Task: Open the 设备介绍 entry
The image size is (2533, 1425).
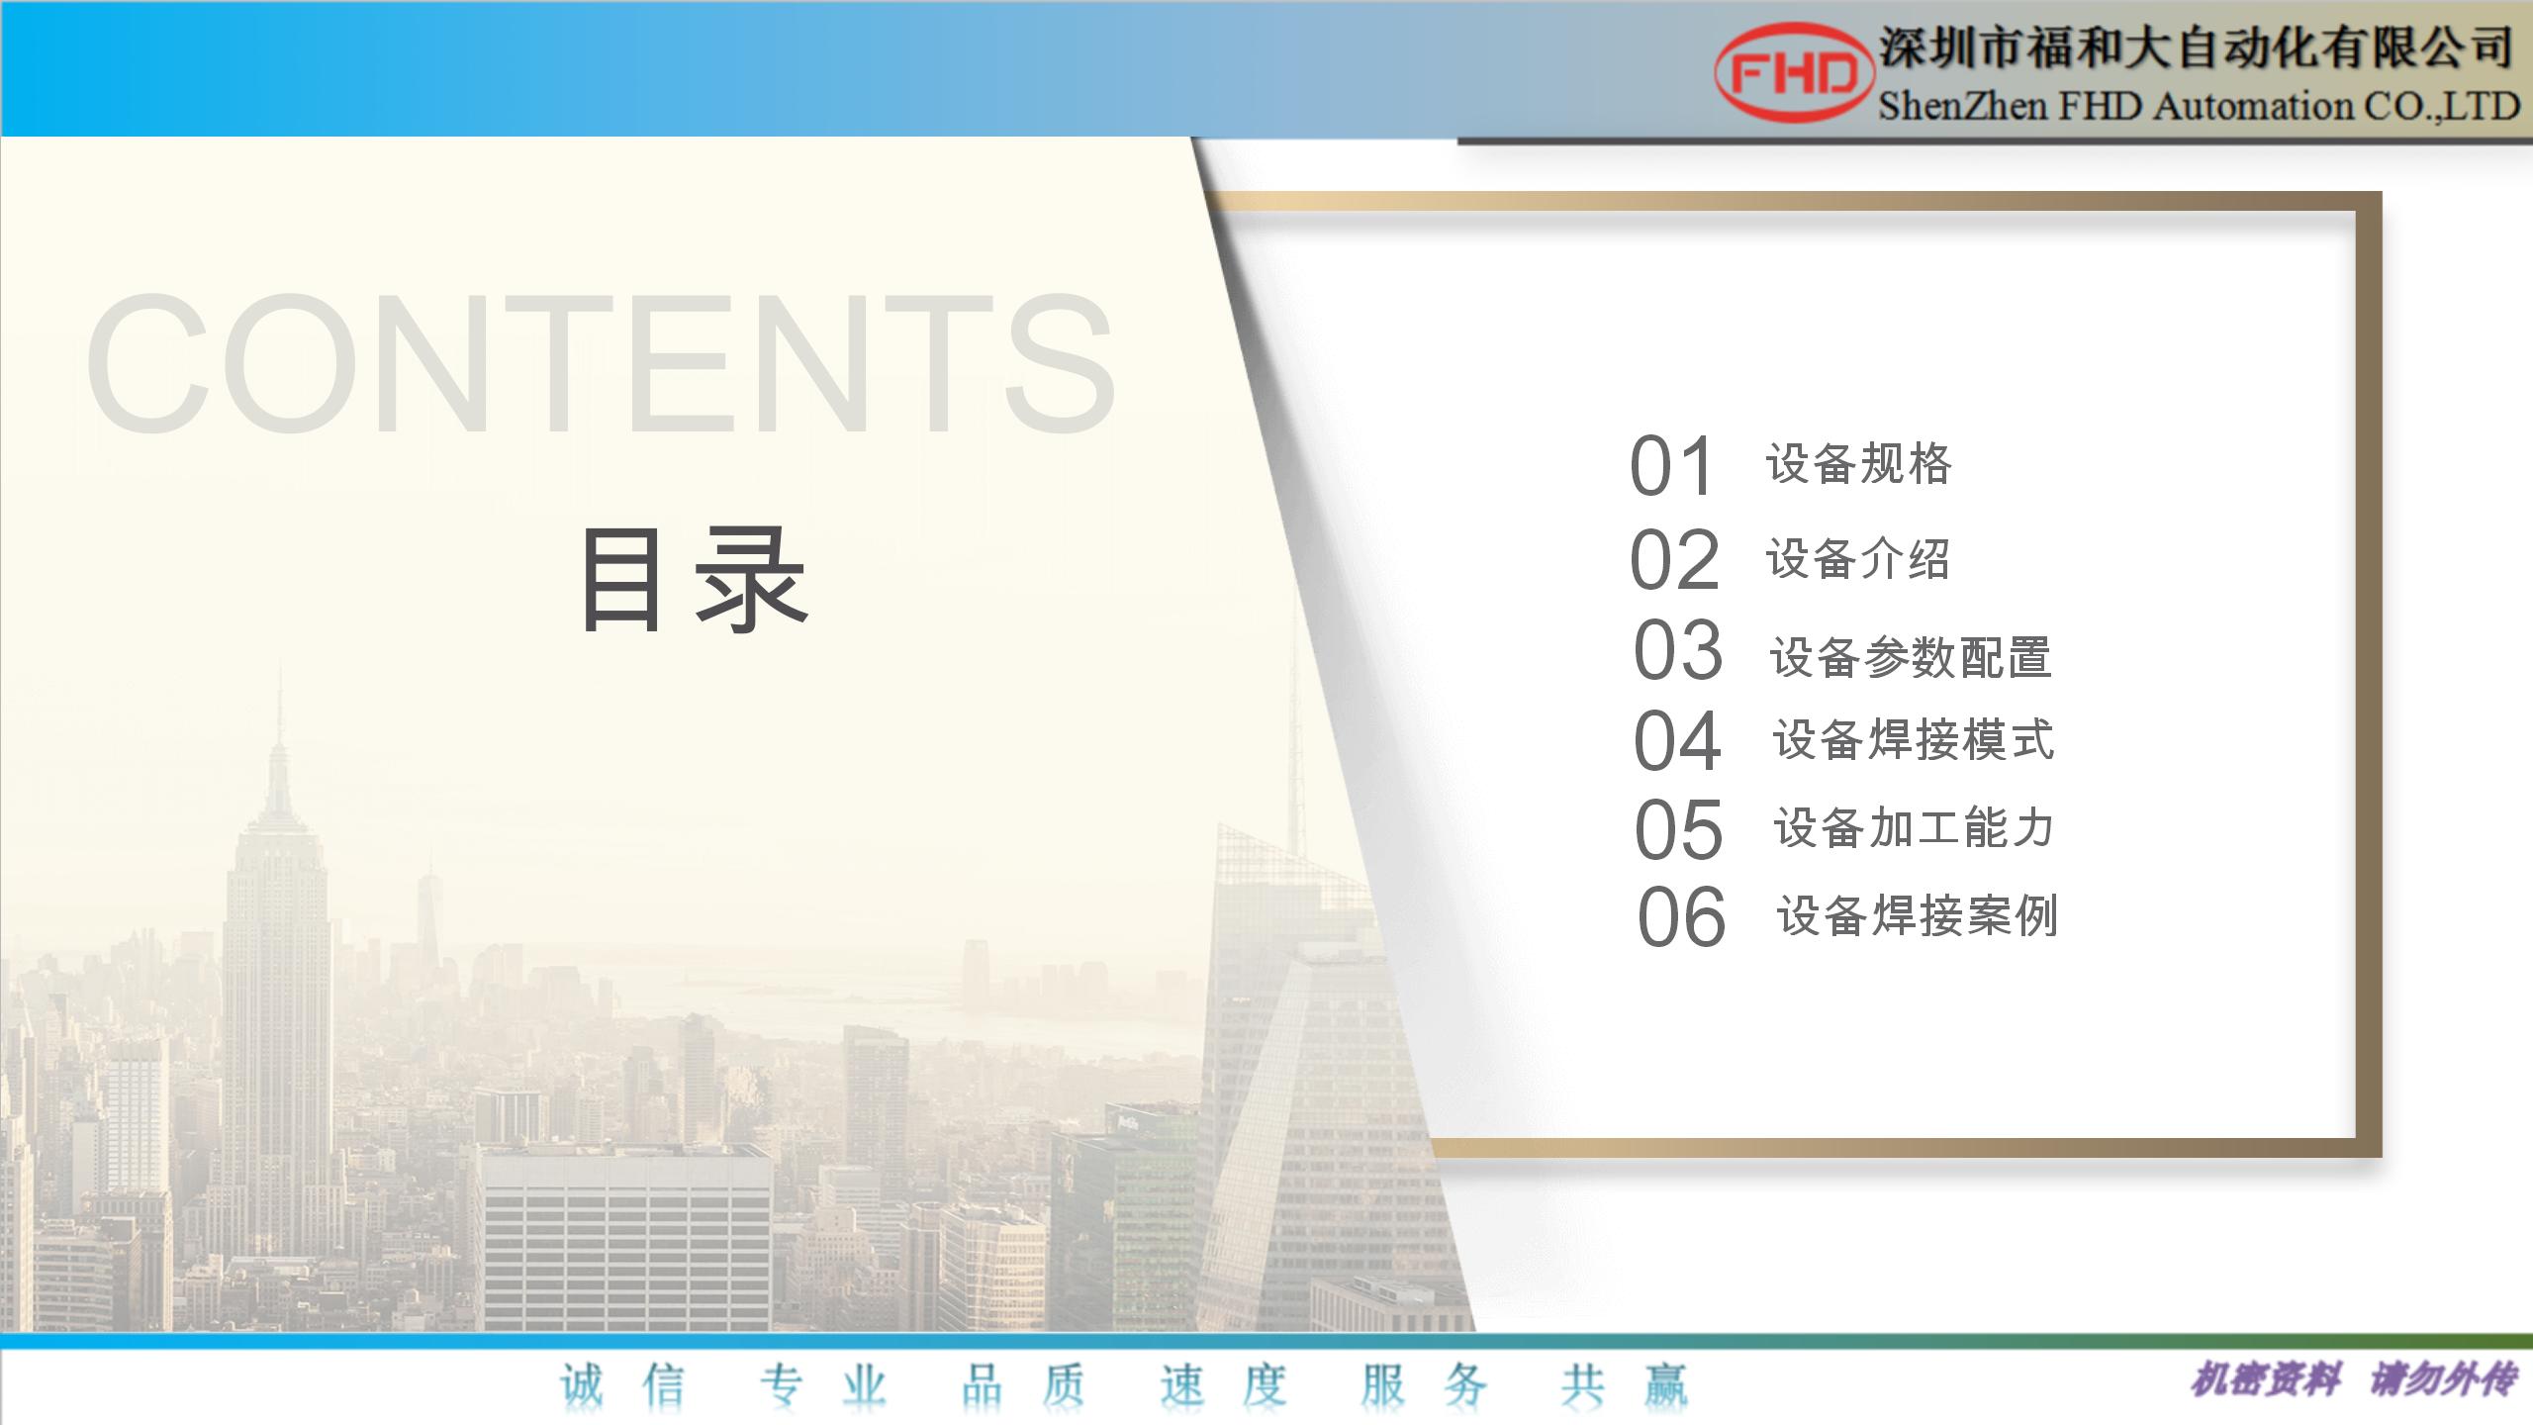Action: (1859, 559)
